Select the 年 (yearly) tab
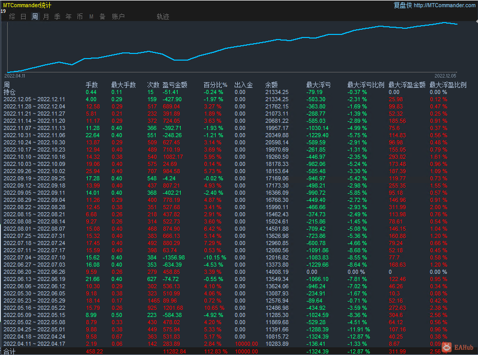Image resolution: width=478 pixels, height=355 pixels. (x=69, y=16)
